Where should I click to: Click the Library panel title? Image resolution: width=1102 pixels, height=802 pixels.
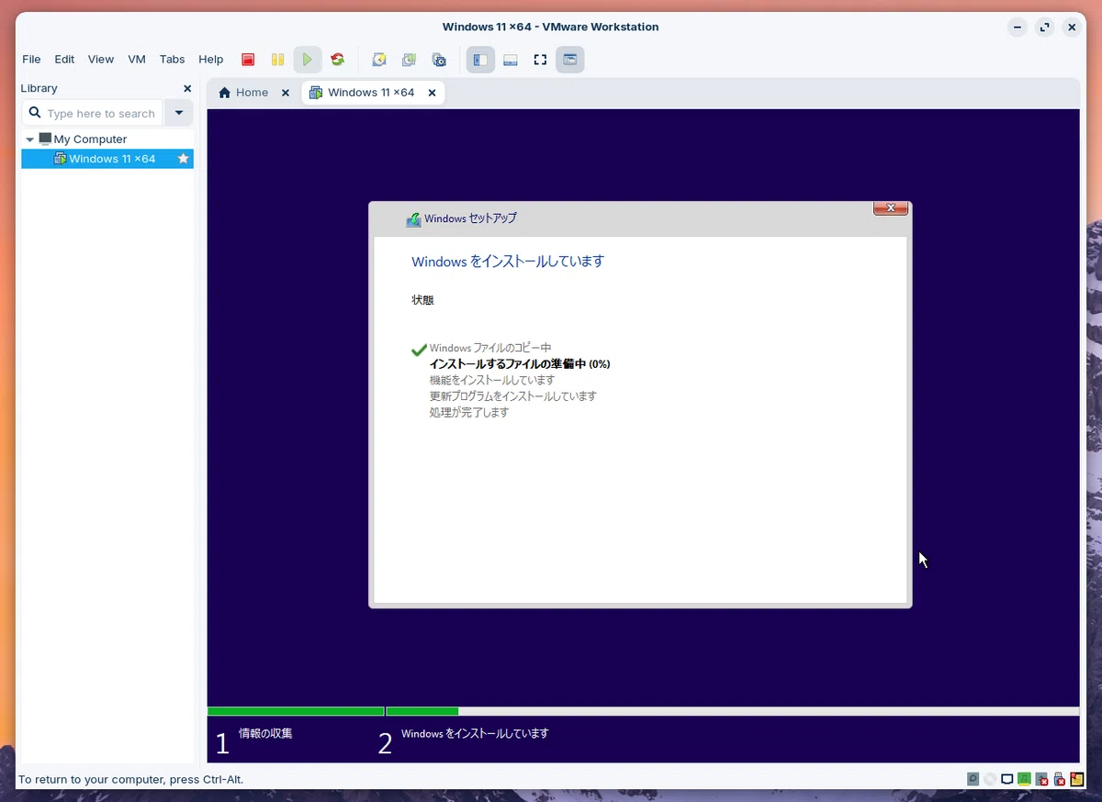point(39,88)
